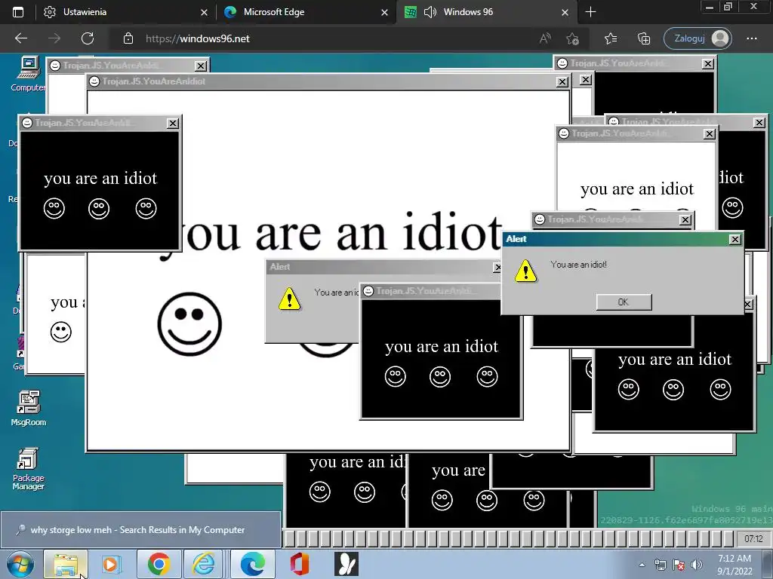Open Collections panel

tap(644, 38)
